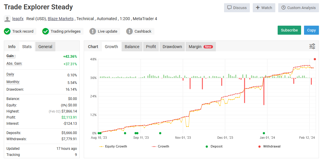321x160 pixels.
Task: Open the Discuss comments button
Action: point(237,8)
